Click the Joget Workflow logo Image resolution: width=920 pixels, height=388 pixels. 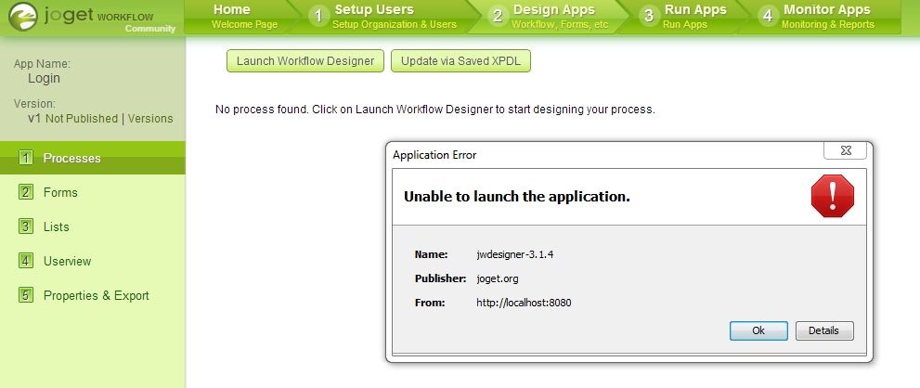click(92, 18)
